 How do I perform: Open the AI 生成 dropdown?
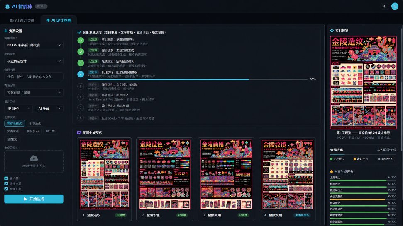(49, 108)
